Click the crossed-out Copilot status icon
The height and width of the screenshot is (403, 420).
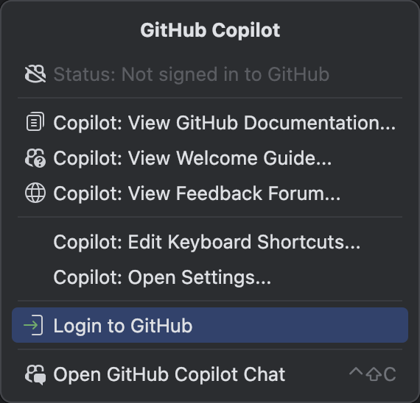tap(35, 74)
